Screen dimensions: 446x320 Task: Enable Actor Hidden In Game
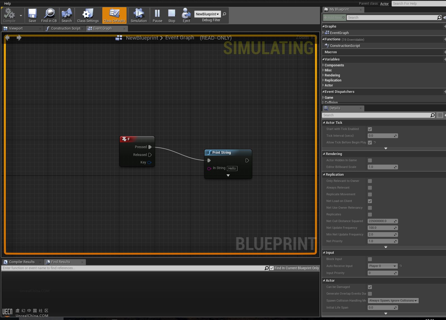point(370,160)
